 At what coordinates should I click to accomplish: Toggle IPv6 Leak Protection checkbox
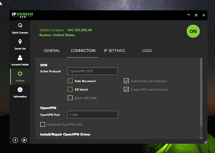(x=126, y=81)
